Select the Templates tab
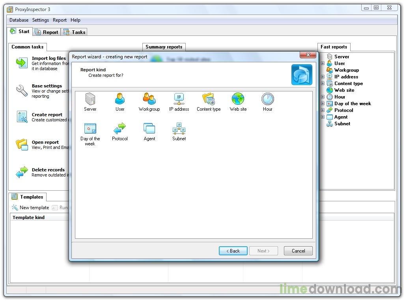 coord(28,197)
